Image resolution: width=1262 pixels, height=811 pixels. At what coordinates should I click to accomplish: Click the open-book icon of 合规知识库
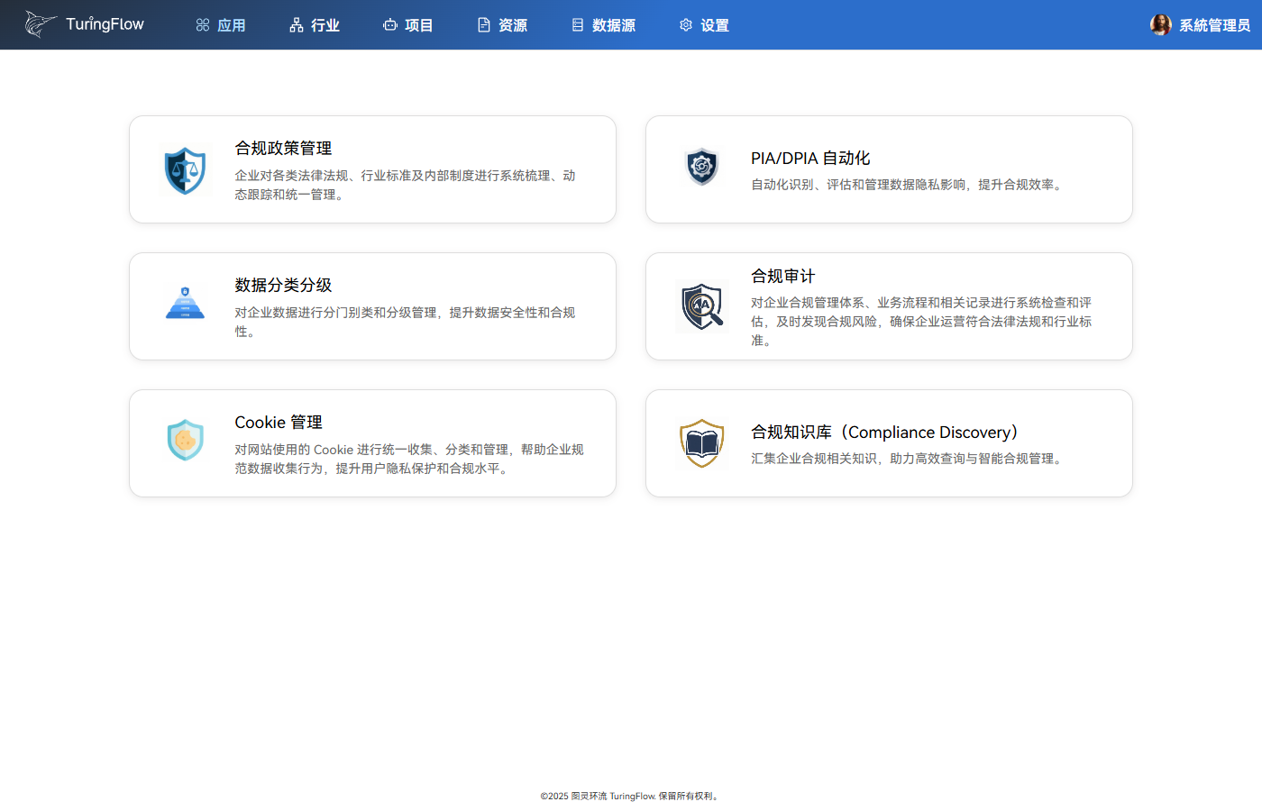click(x=702, y=442)
